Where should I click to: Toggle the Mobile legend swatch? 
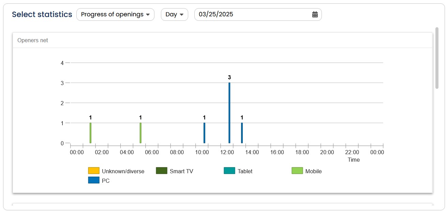pos(297,171)
